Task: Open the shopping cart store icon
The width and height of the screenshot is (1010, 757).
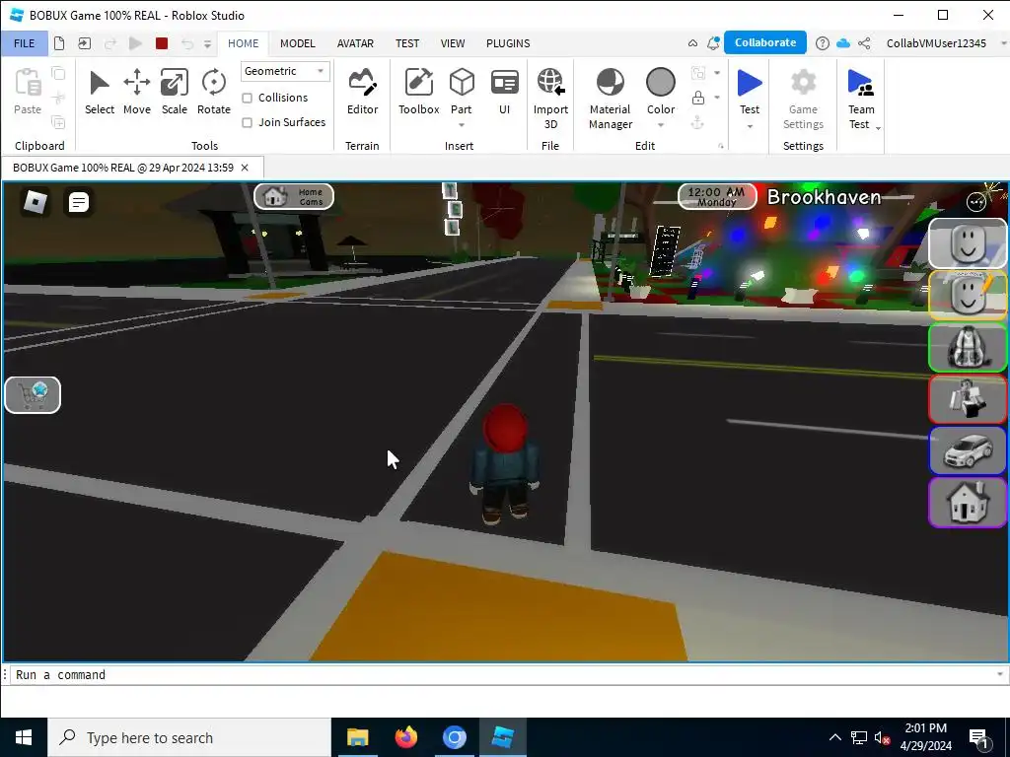Action: [x=33, y=394]
